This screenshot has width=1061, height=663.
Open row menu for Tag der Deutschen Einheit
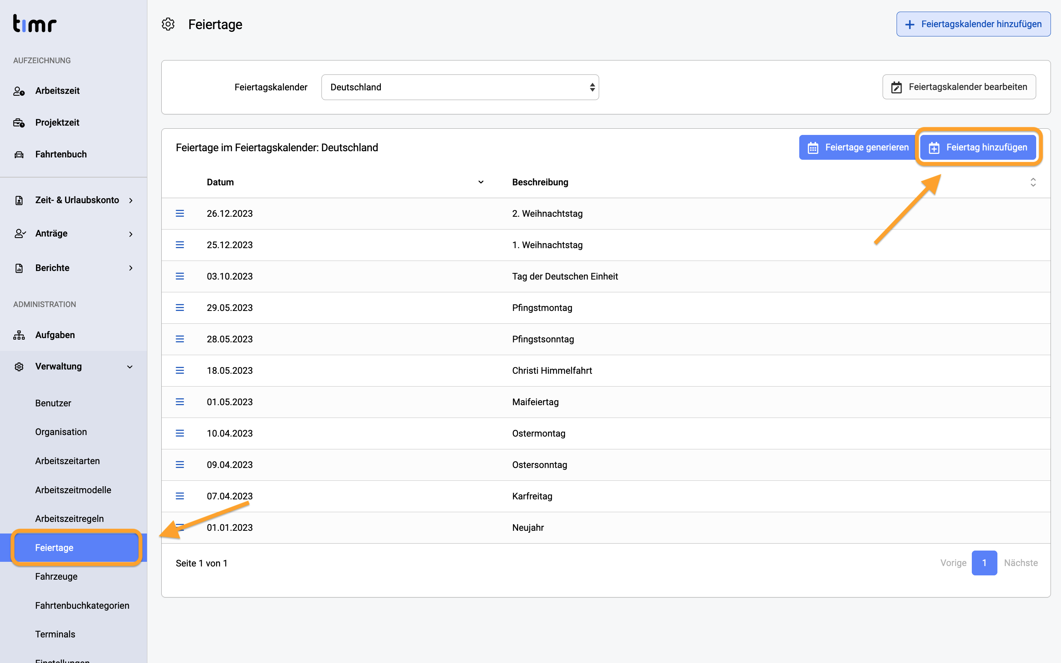pyautogui.click(x=180, y=276)
